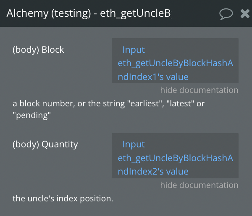Click eth_getUncleByBlockHashA text in Quantity field
Screen dimensions: 252x216
pyautogui.click(x=175, y=158)
